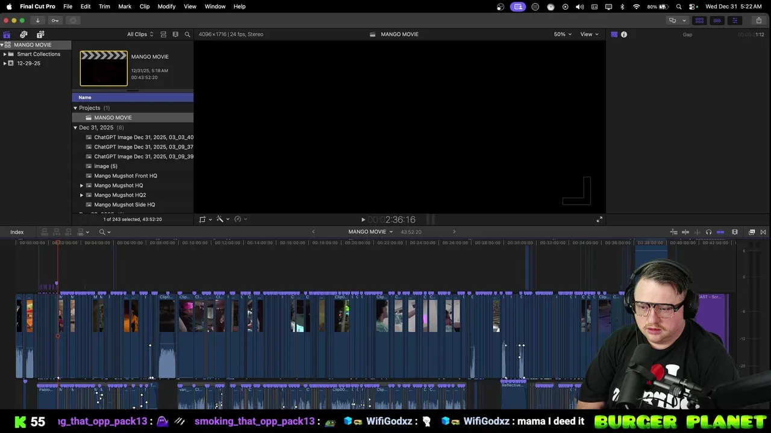Play the viewer with play button

click(x=363, y=220)
